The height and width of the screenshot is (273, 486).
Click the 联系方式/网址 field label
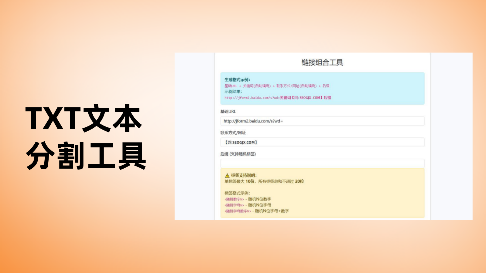pyautogui.click(x=233, y=133)
